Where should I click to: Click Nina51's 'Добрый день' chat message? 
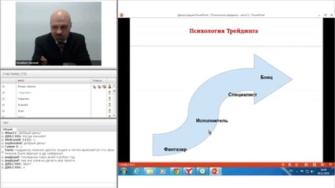23,133
